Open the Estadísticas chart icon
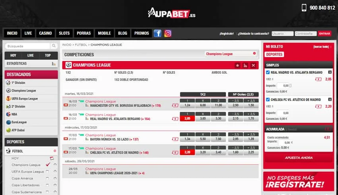This screenshot has width=338, height=195. [x=54, y=64]
